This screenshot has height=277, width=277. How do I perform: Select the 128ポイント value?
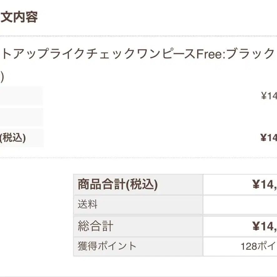click(x=259, y=246)
